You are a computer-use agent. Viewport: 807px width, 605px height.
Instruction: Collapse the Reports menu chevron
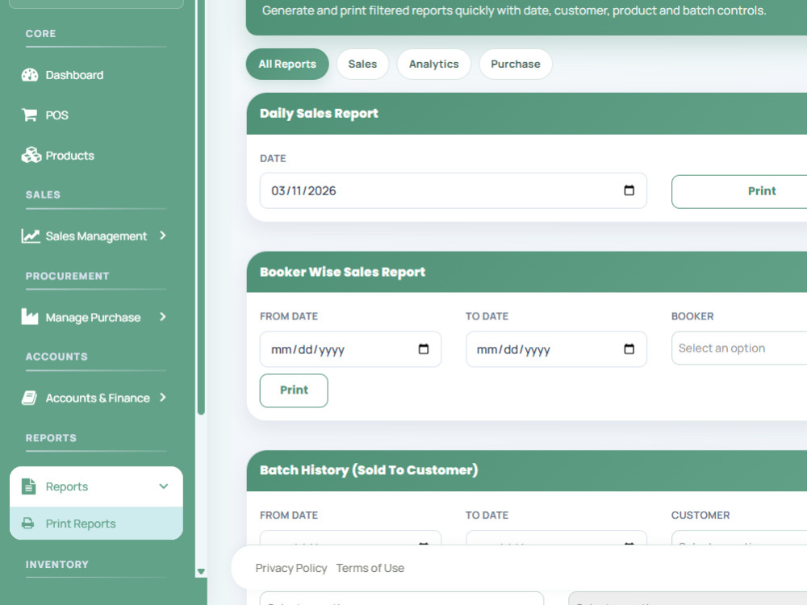164,486
